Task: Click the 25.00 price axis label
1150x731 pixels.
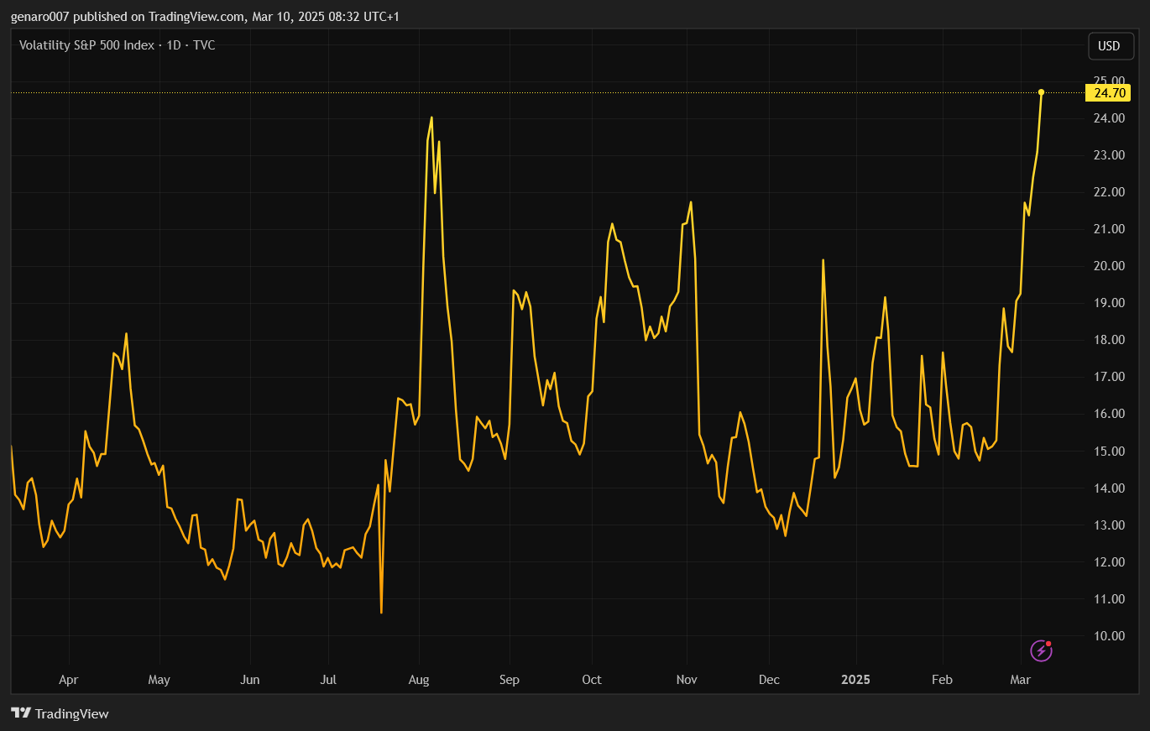Action: [1108, 81]
